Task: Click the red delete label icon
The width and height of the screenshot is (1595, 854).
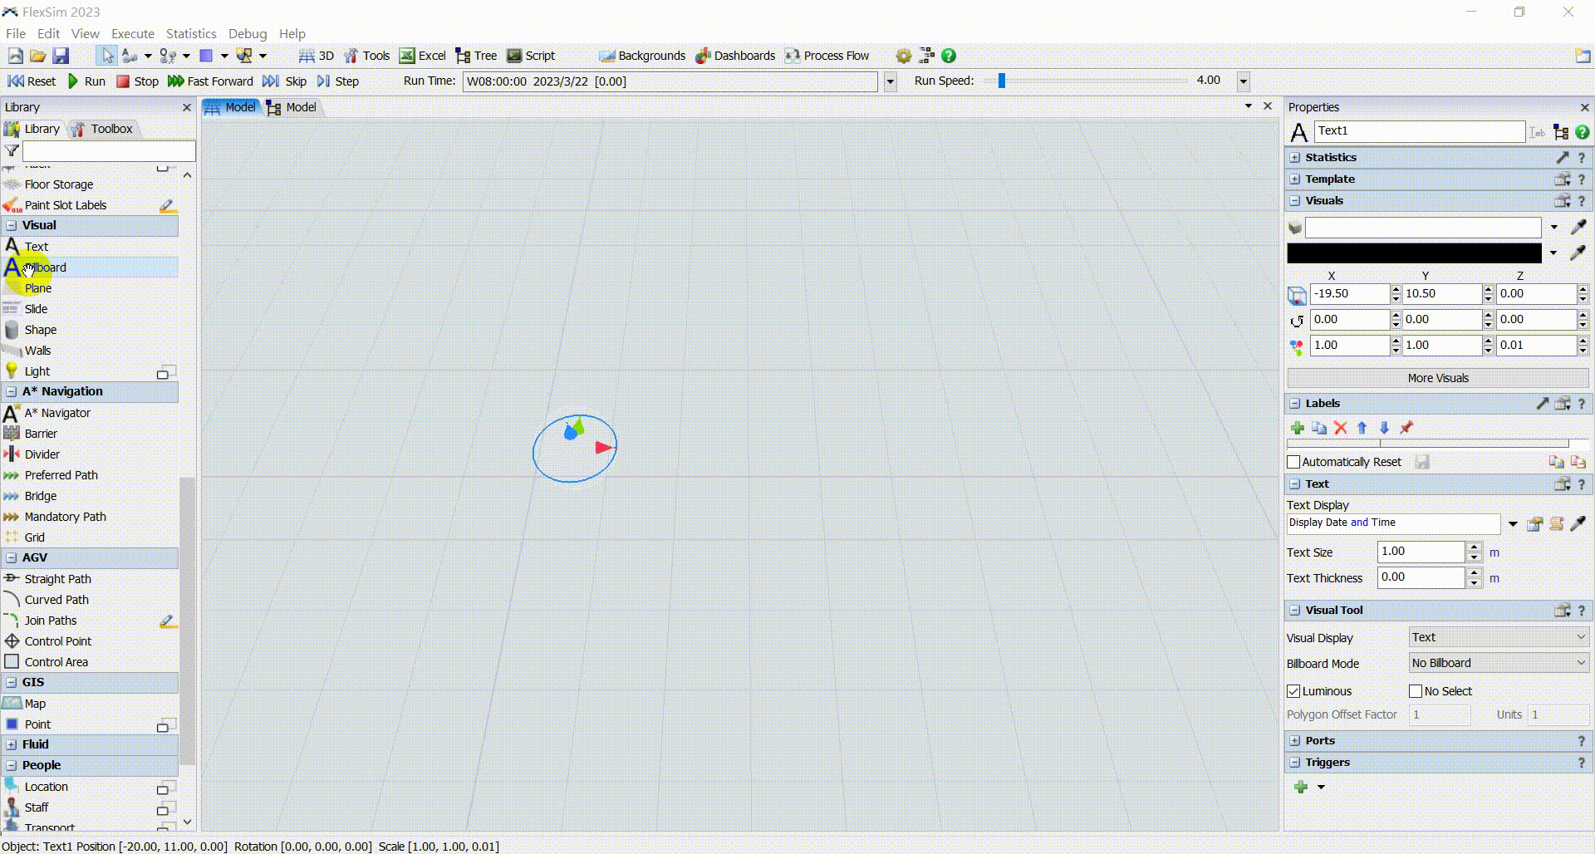Action: 1340,428
